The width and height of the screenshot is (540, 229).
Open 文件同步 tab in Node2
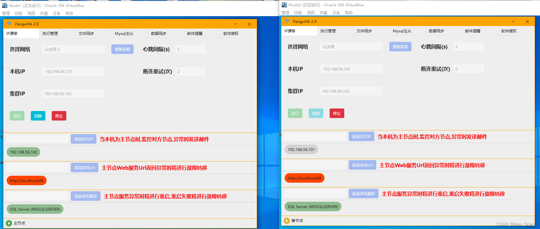tap(372, 31)
